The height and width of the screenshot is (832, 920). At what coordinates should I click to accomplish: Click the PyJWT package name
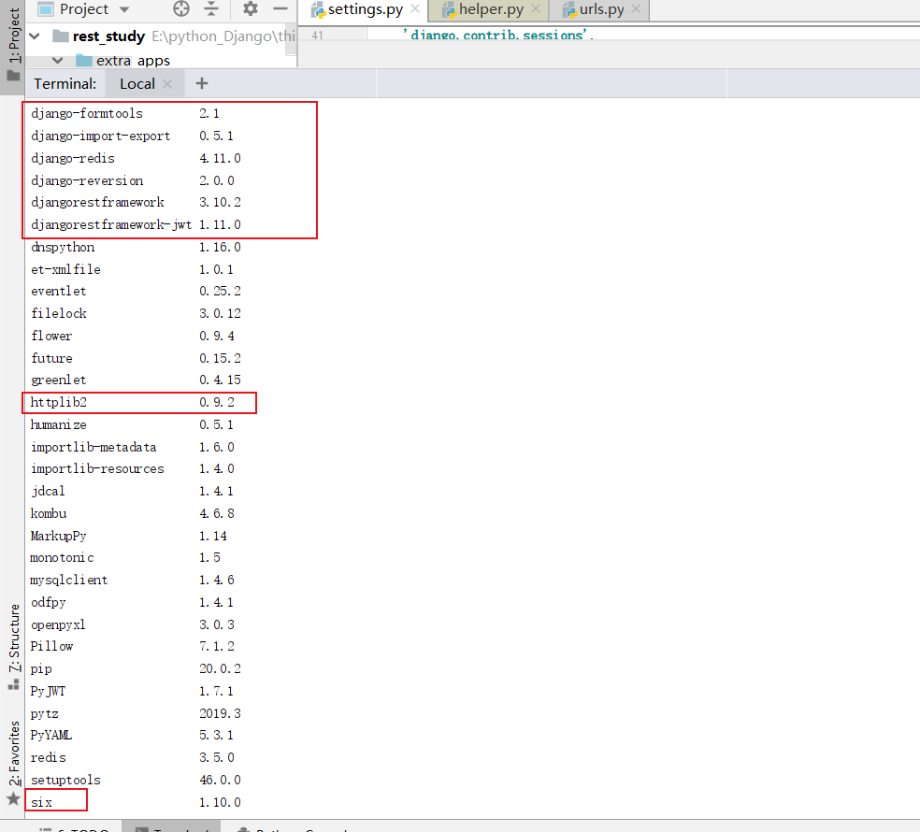tap(48, 691)
